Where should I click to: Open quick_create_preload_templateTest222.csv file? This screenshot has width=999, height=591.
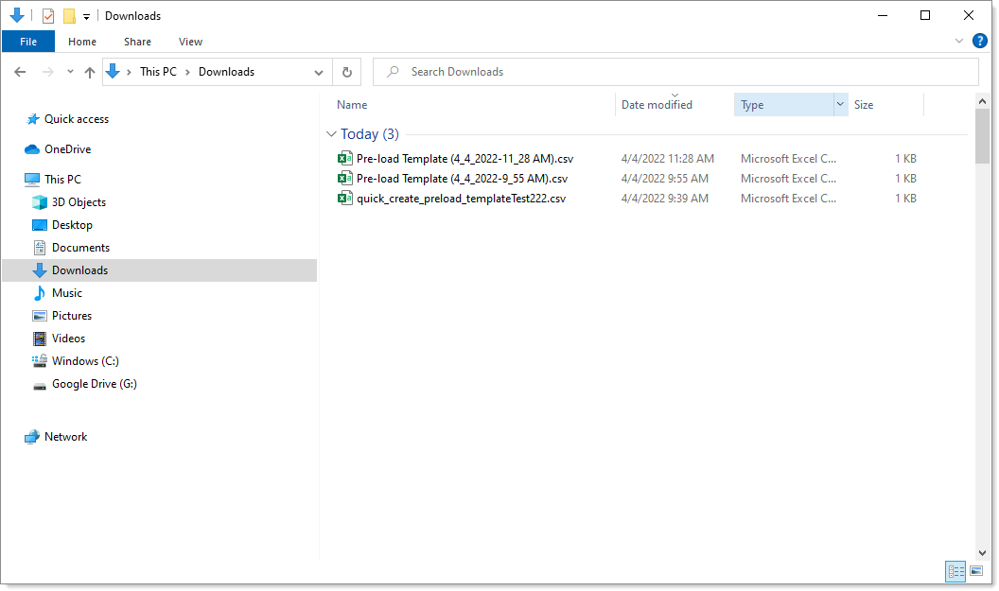(x=461, y=199)
